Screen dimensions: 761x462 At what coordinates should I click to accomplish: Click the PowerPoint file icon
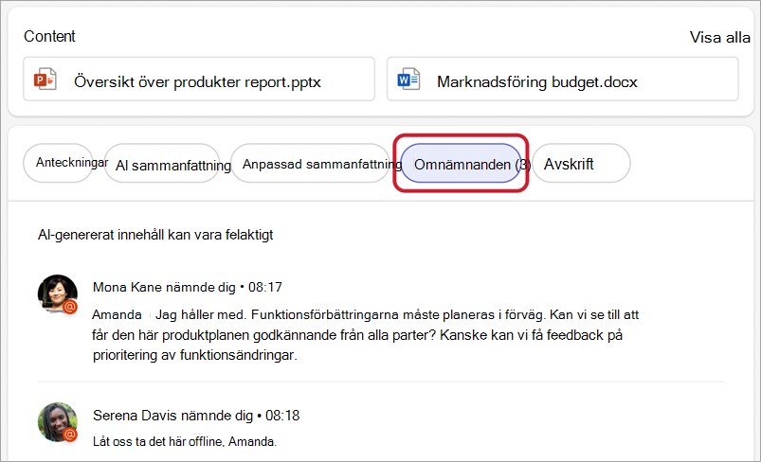(x=45, y=80)
